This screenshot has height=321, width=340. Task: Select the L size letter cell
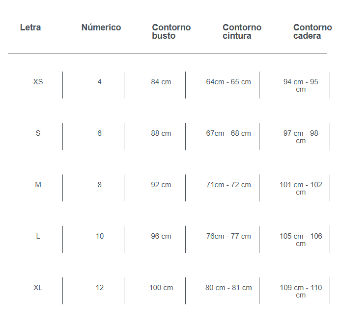click(38, 236)
